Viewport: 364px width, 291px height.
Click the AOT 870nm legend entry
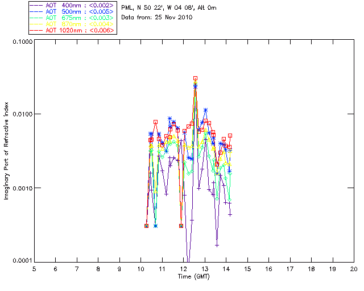coord(72,24)
